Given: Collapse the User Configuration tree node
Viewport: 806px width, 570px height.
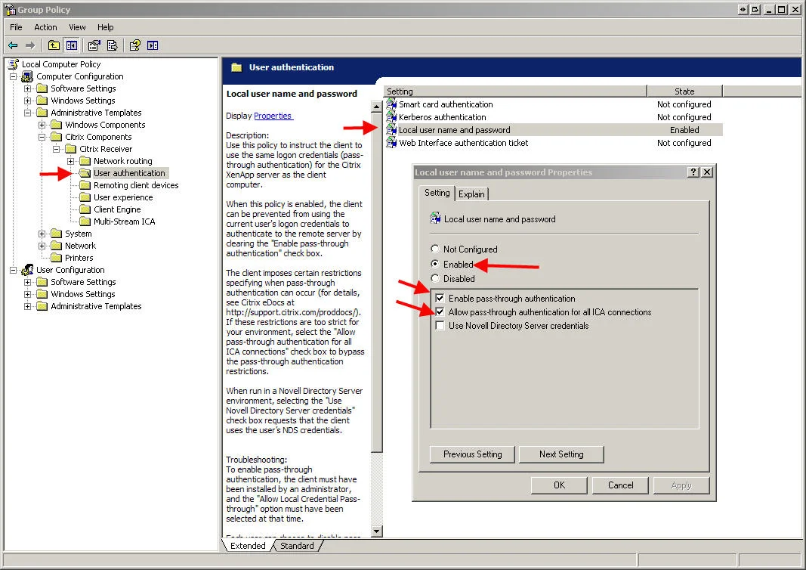Looking at the screenshot, I should [14, 270].
